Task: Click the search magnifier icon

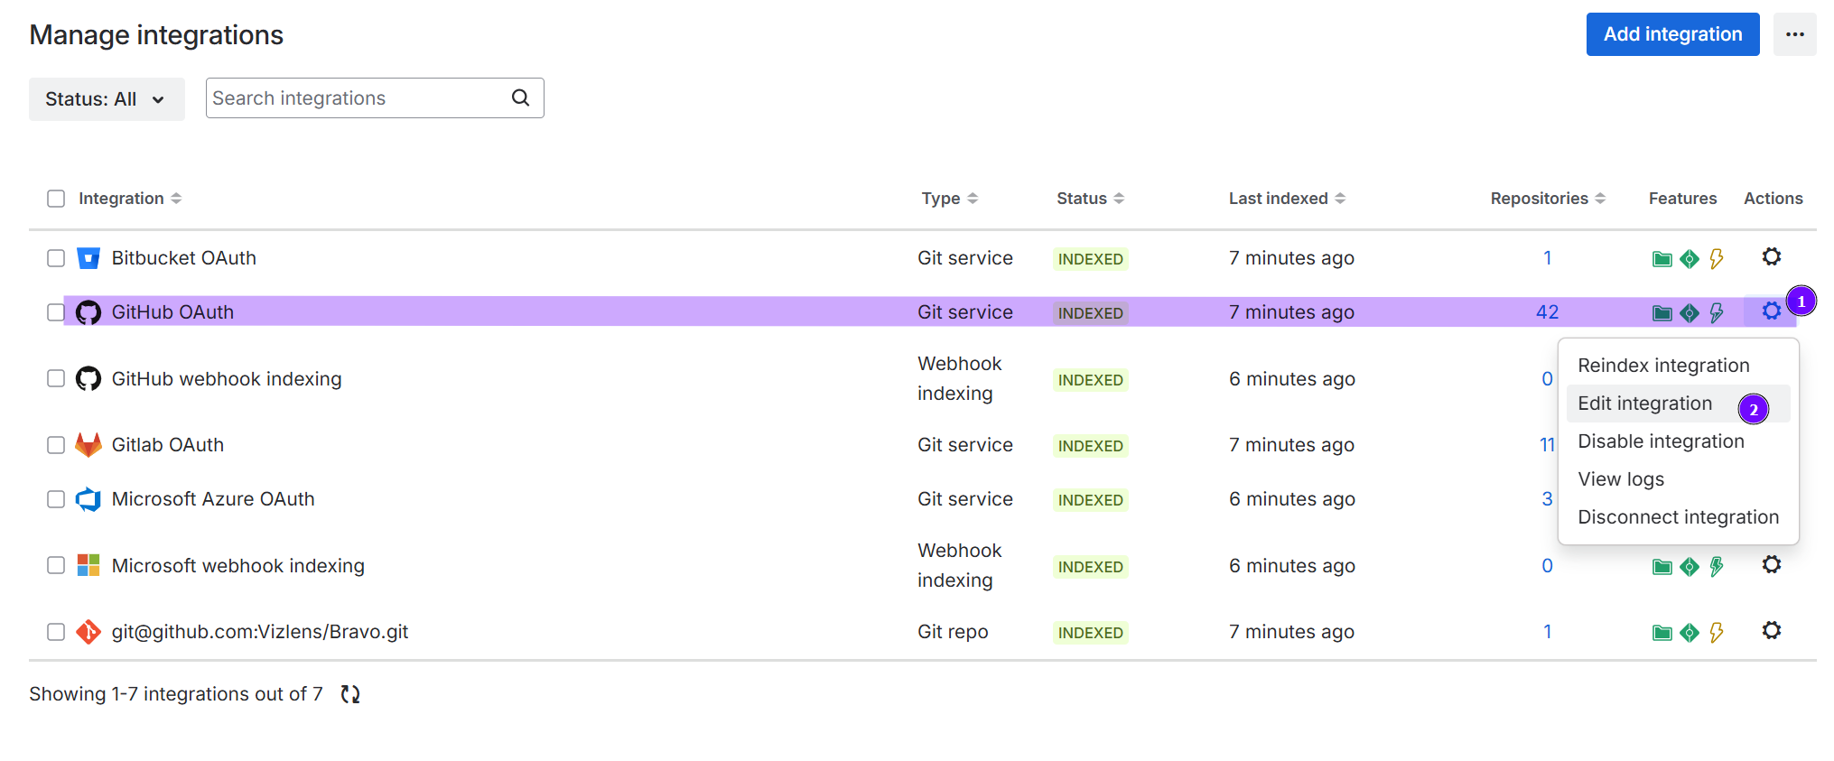Action: [521, 97]
